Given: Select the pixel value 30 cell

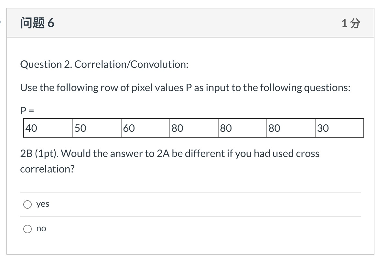Looking at the screenshot, I should [339, 128].
